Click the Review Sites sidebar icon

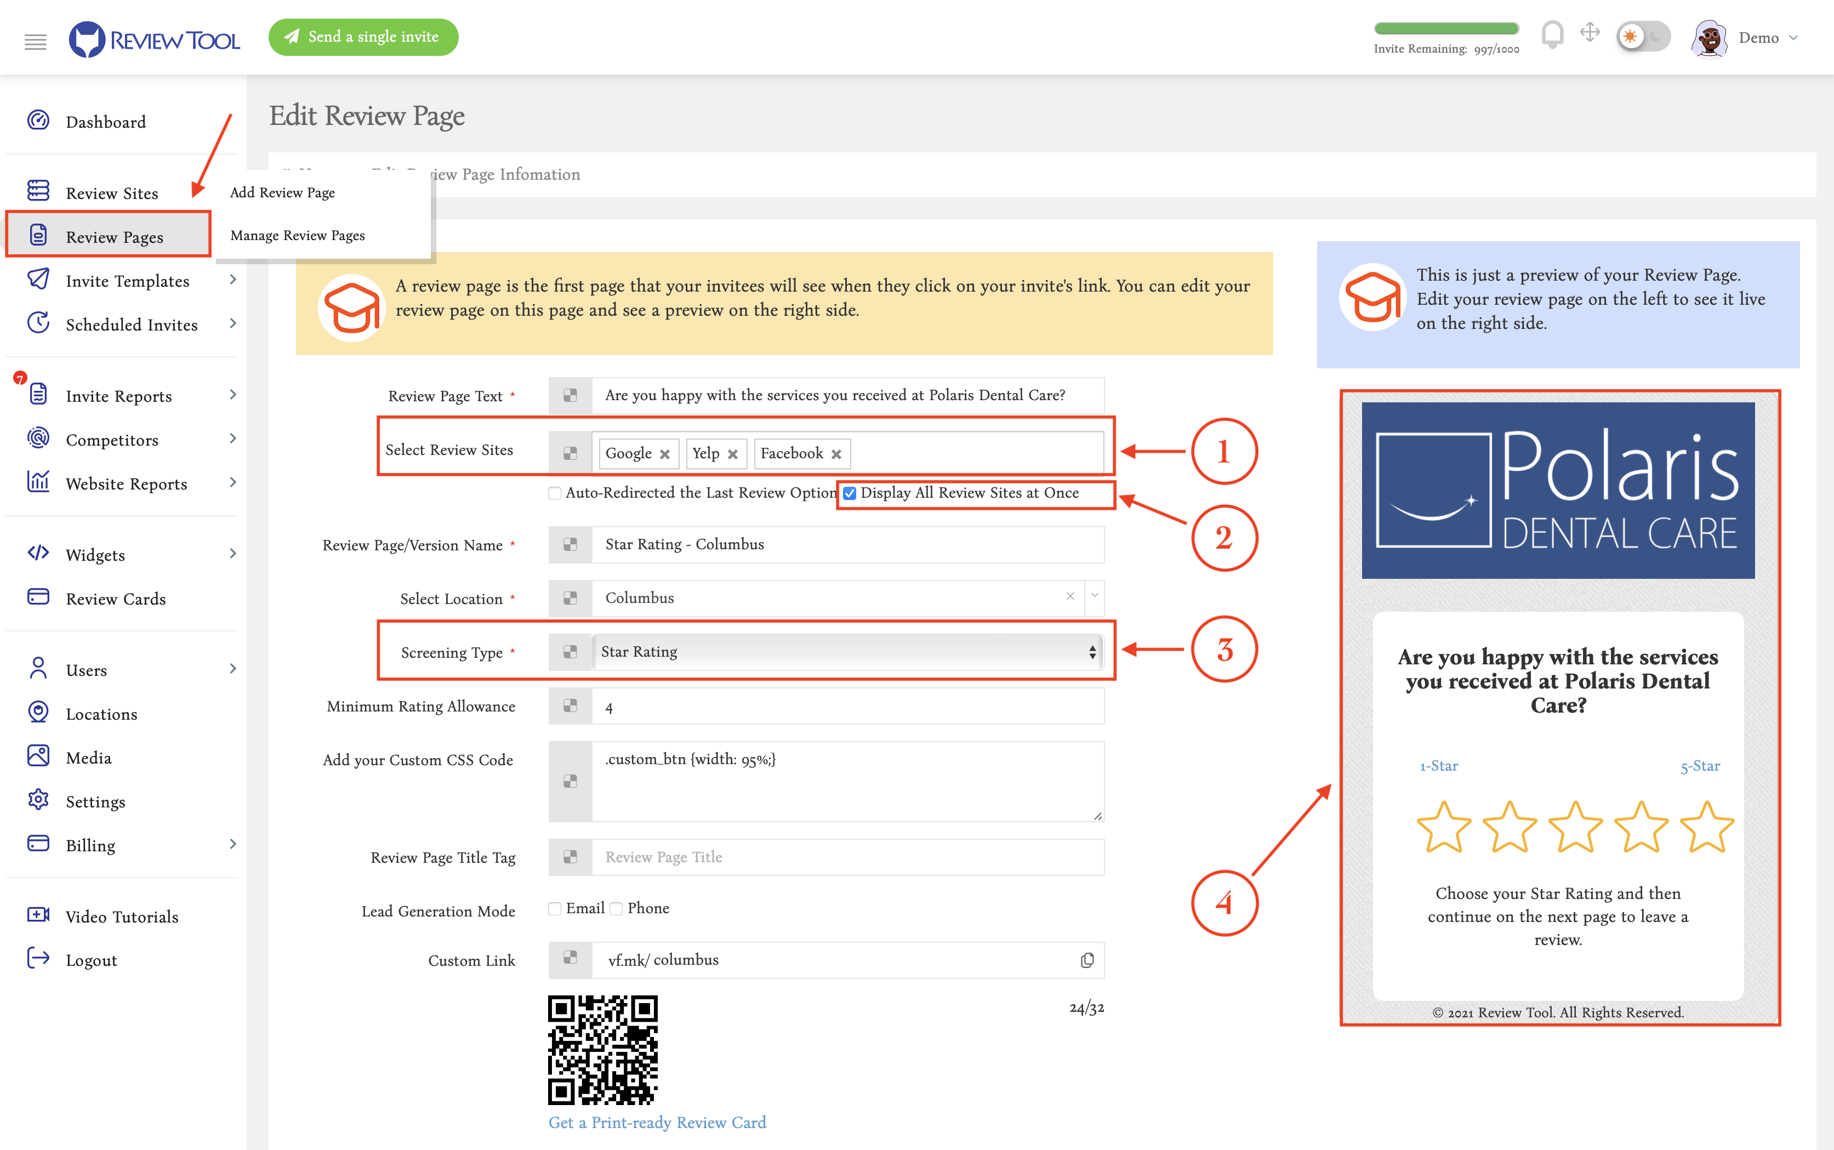[37, 192]
